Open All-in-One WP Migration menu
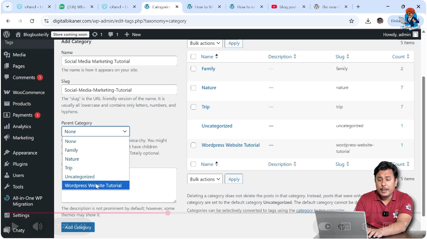The height and width of the screenshot is (239, 427). pos(27,201)
